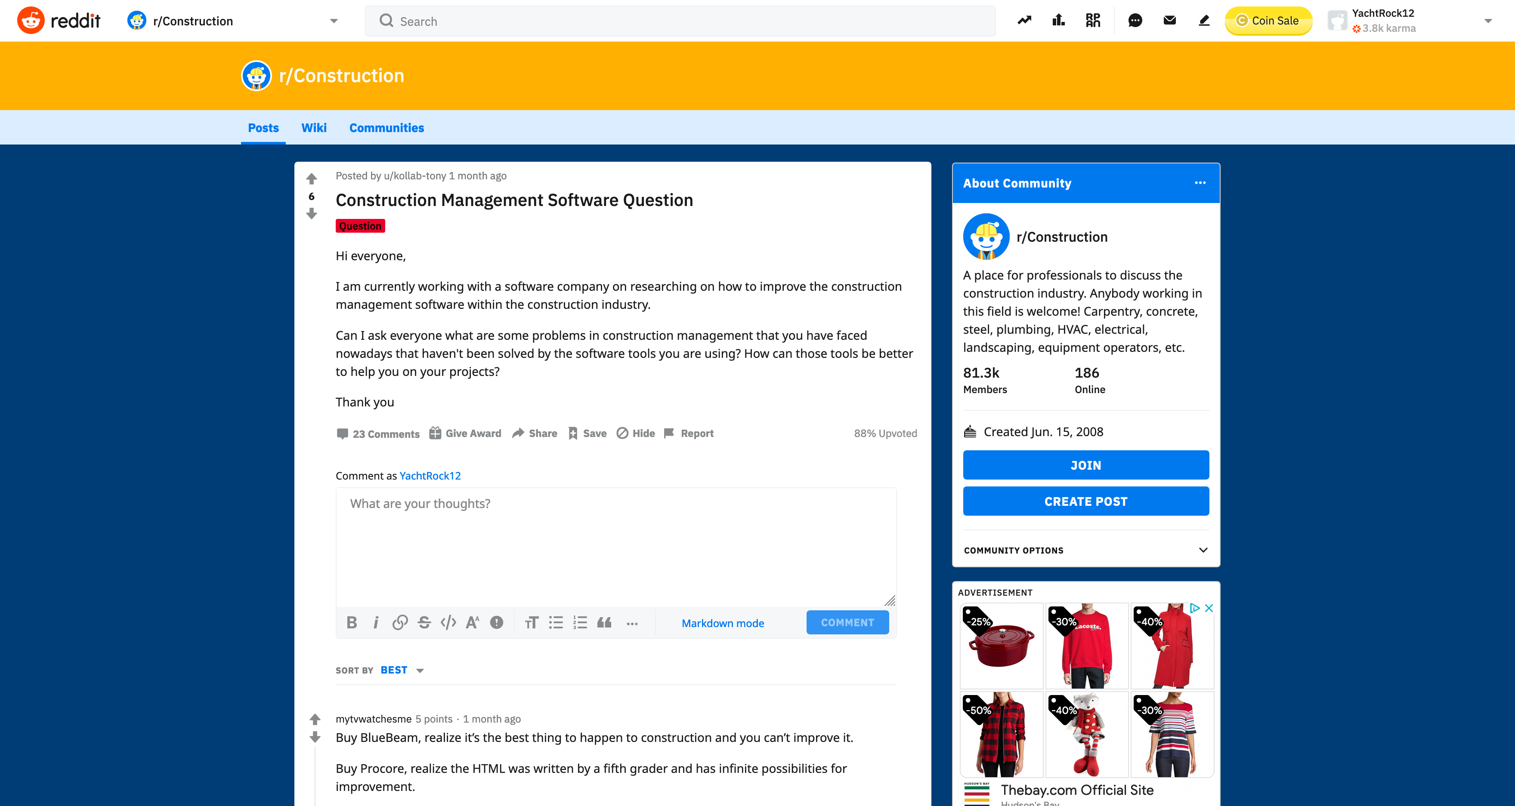Click the bold formatting icon
Viewport: 1515px width, 806px height.
click(x=352, y=623)
